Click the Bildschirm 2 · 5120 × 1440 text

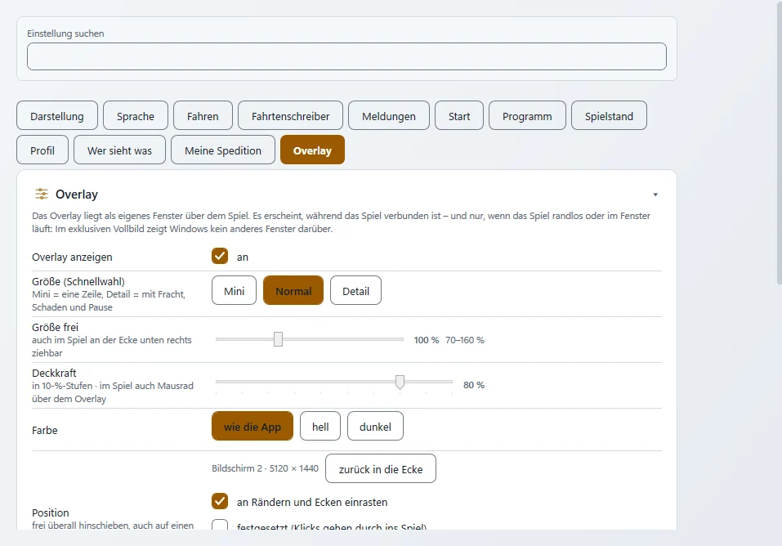[x=265, y=468]
